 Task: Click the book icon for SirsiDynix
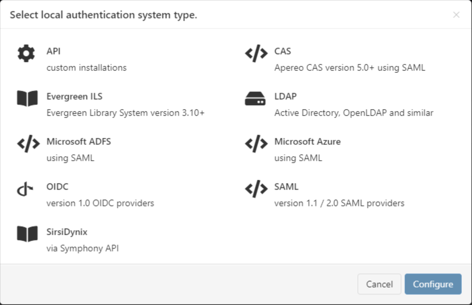click(x=27, y=234)
